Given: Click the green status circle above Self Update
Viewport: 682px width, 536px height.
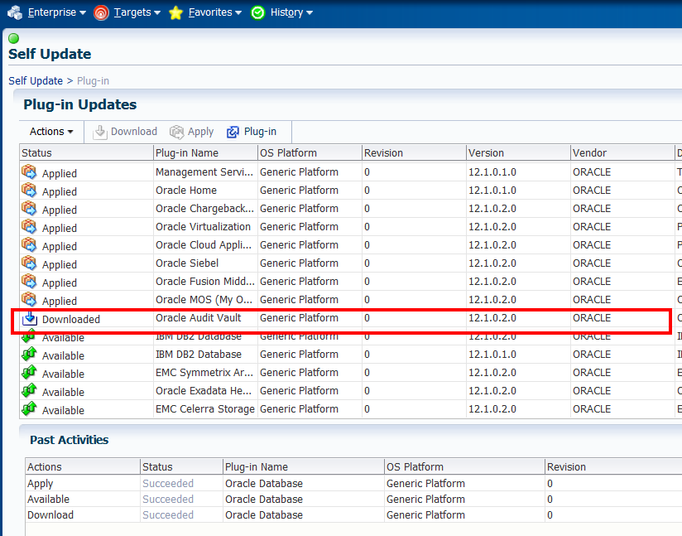Looking at the screenshot, I should click(x=13, y=38).
